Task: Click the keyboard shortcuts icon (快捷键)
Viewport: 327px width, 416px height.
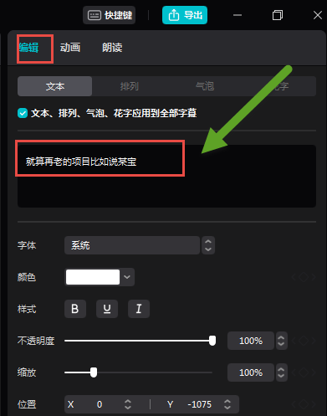Action: pos(95,15)
